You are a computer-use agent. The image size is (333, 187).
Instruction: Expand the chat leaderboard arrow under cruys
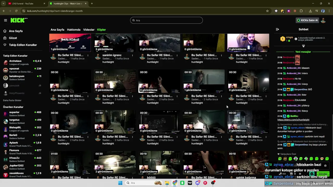click(x=303, y=46)
